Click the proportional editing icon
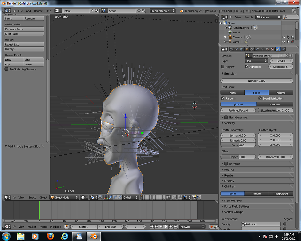Viewport: 301px width, 241px height. tap(174, 197)
